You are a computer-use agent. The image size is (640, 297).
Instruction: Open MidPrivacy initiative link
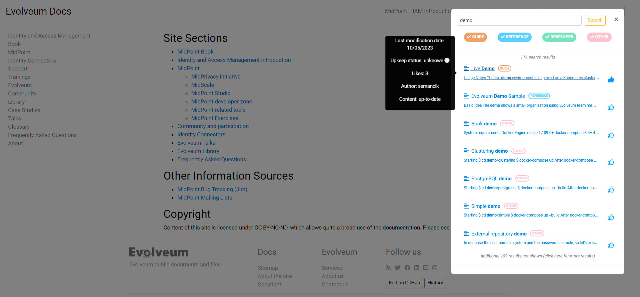click(x=216, y=76)
